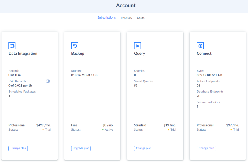
Task: Open the Subscriptions tab
Action: (x=106, y=17)
